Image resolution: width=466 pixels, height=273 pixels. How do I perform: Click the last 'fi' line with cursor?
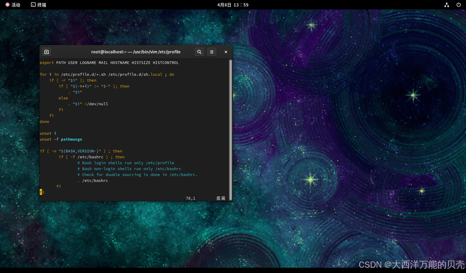click(42, 192)
